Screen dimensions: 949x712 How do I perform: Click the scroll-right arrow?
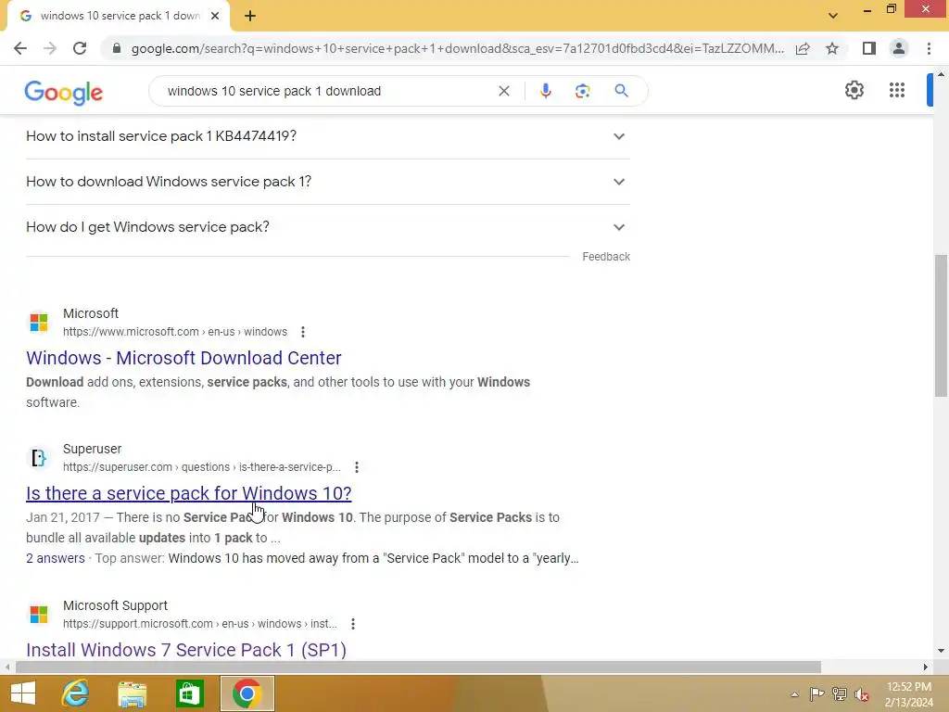click(926, 667)
